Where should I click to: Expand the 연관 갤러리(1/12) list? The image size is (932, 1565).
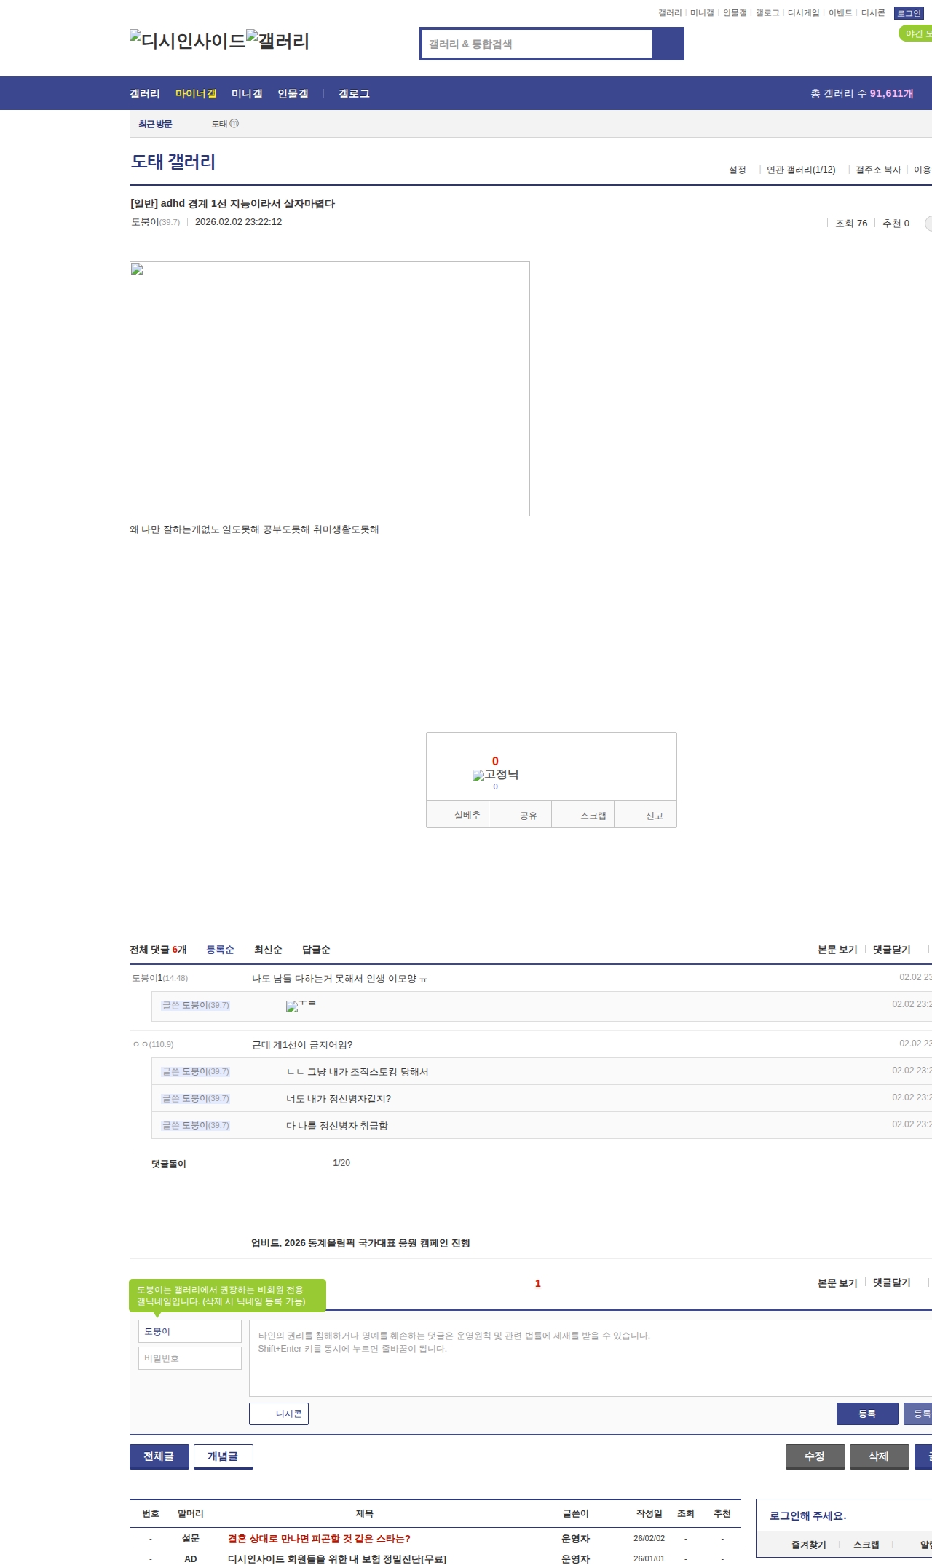pyautogui.click(x=801, y=170)
